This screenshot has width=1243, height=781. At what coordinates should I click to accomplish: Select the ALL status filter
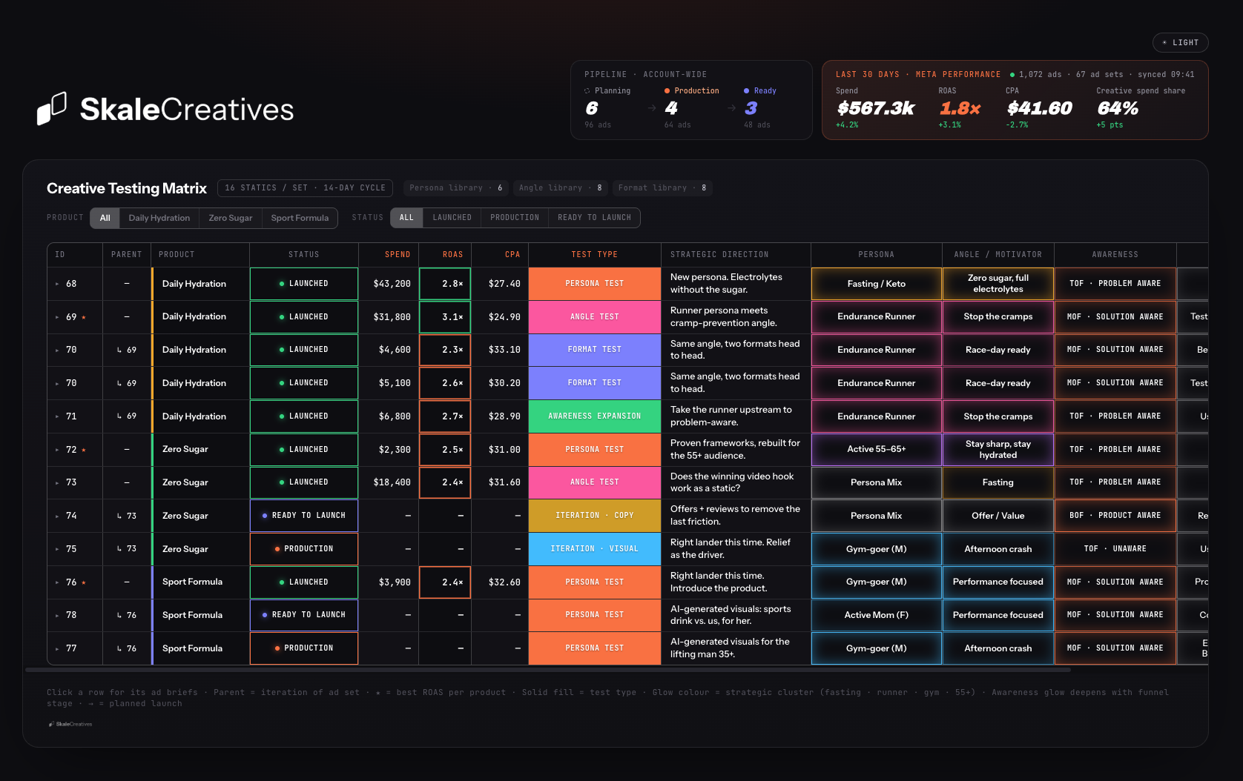pyautogui.click(x=406, y=218)
